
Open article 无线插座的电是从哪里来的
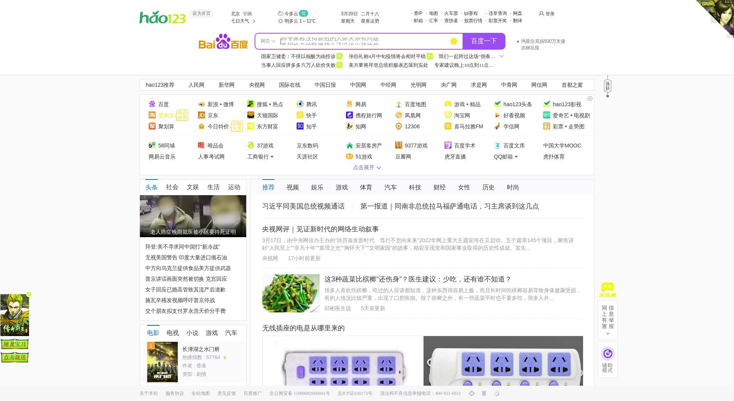(x=304, y=328)
